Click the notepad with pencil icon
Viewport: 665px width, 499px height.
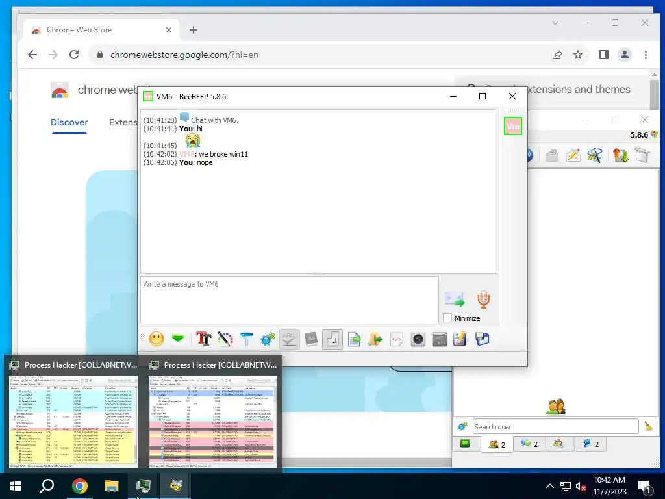point(460,339)
